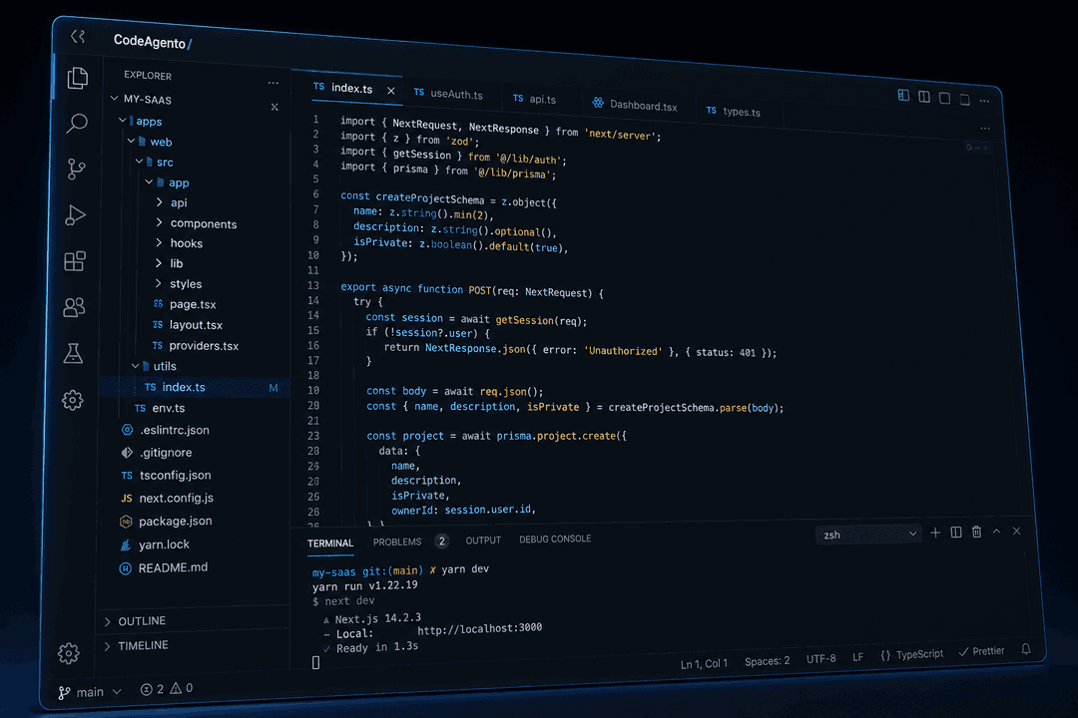Switch to the types.ts tab

click(734, 111)
